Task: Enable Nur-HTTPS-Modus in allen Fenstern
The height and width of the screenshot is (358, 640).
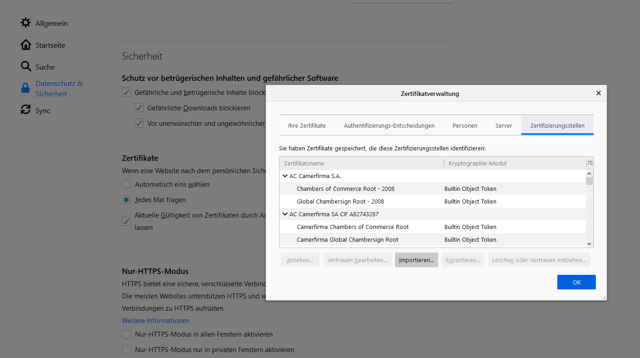Action: 126,334
